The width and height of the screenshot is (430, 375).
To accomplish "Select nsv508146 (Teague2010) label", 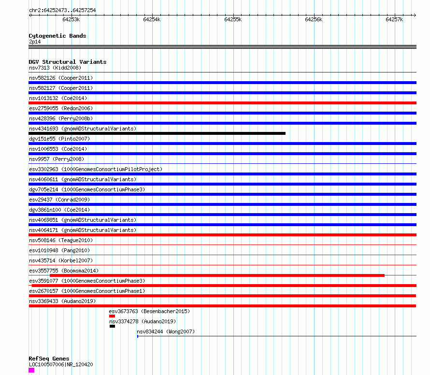I will pos(61,240).
